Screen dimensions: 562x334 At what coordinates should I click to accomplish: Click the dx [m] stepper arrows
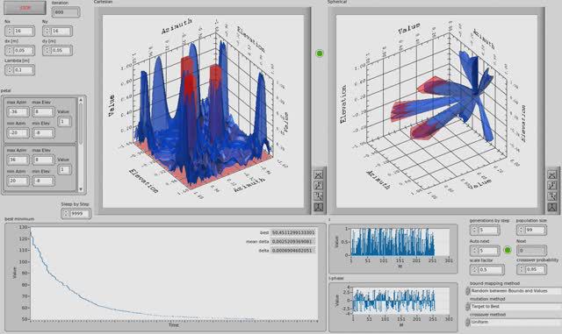pos(10,51)
